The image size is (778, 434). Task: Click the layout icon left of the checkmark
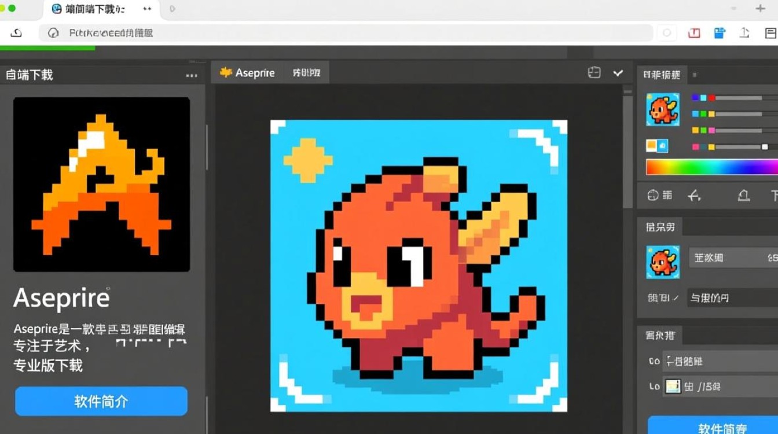pos(594,73)
